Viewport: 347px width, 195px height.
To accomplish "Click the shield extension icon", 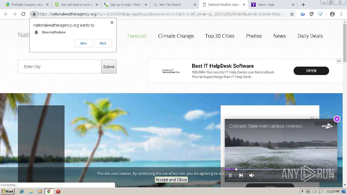I will [311, 14].
